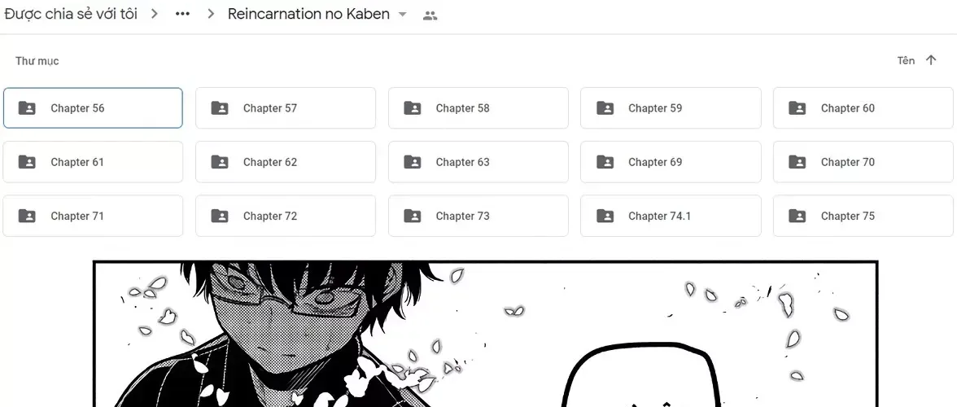This screenshot has height=407, width=957.
Task: Click the shared-people icon beside folder title
Action: pyautogui.click(x=430, y=15)
